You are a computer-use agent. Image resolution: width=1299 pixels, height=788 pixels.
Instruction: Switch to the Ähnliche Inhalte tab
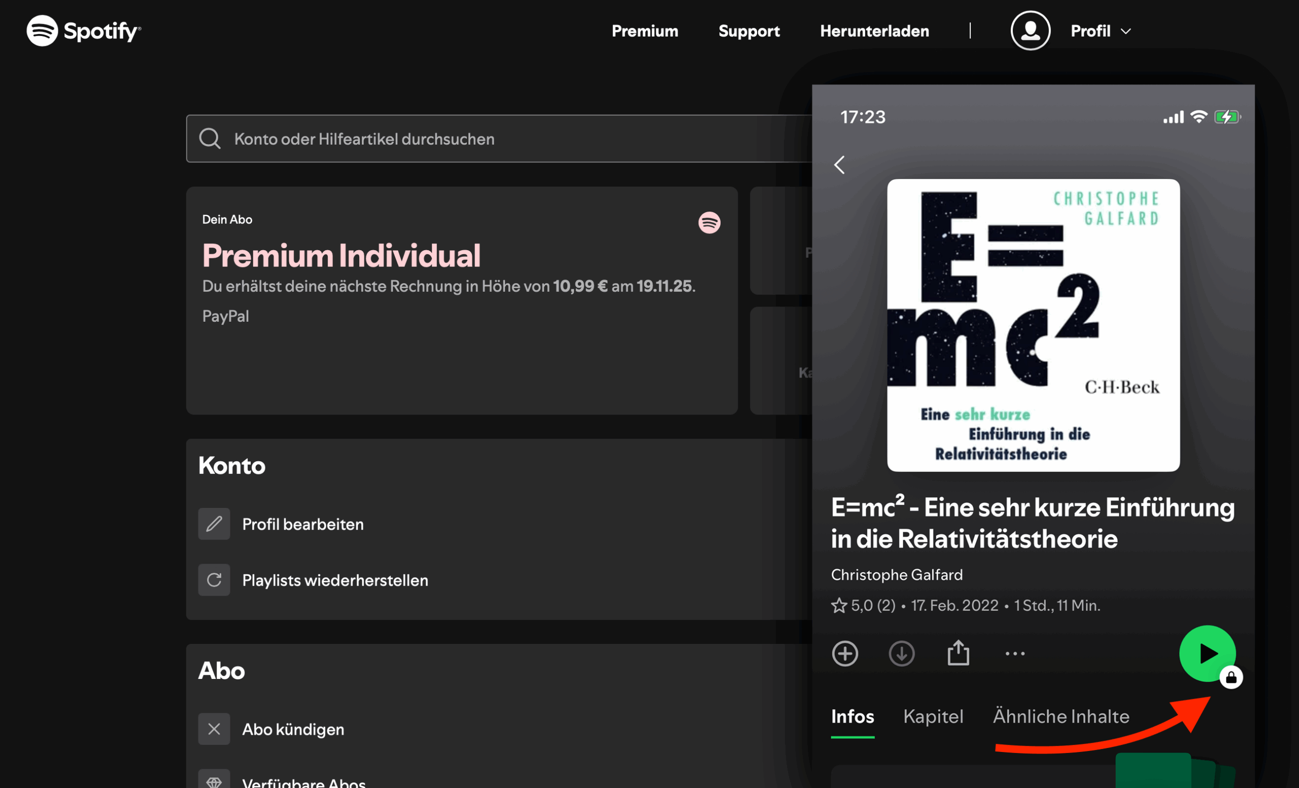tap(1061, 716)
